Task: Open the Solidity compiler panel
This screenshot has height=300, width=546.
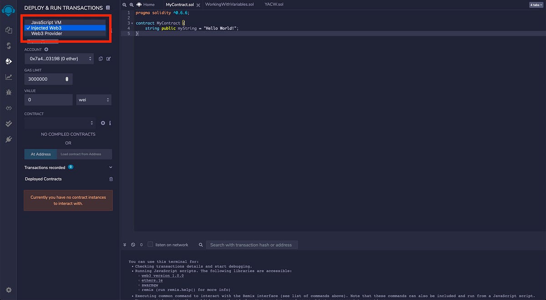Action: pyautogui.click(x=9, y=45)
